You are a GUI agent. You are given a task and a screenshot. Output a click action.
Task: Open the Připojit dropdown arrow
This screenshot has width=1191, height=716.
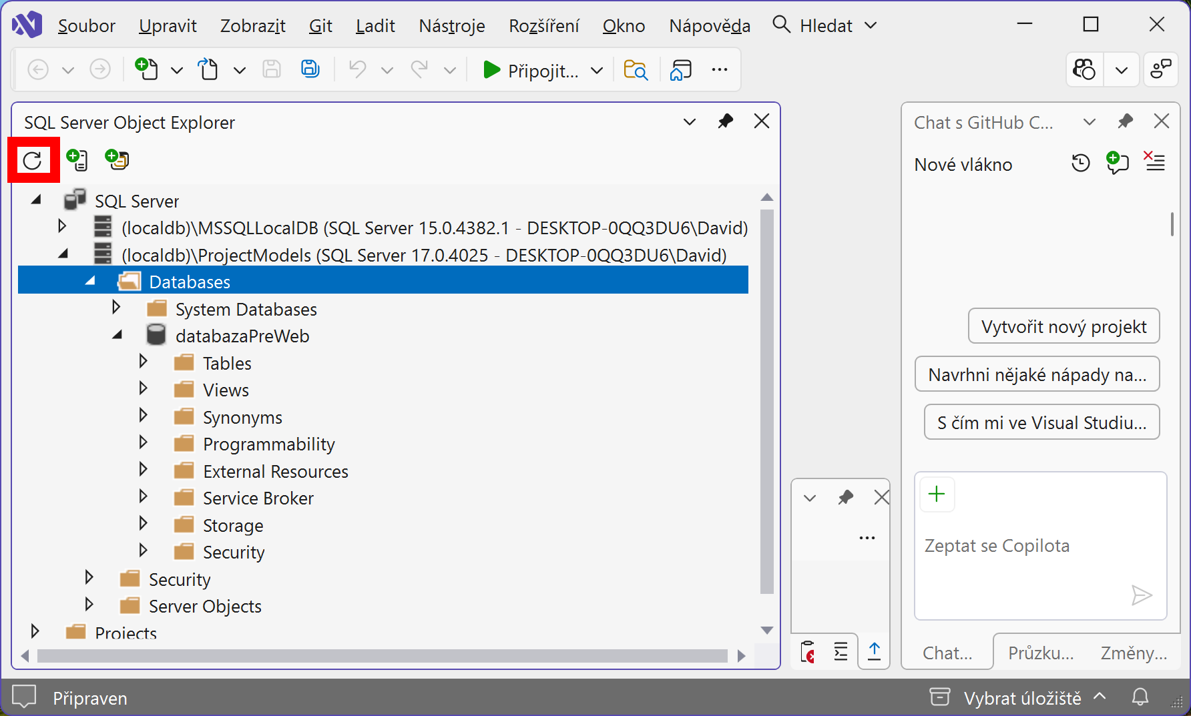[598, 70]
